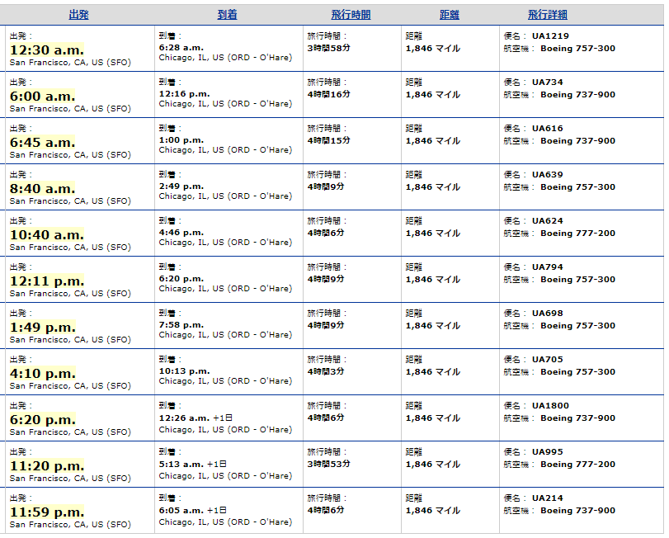The image size is (669, 538).
Task: Click the 12:30 a.m. departure time
Action: pos(47,50)
